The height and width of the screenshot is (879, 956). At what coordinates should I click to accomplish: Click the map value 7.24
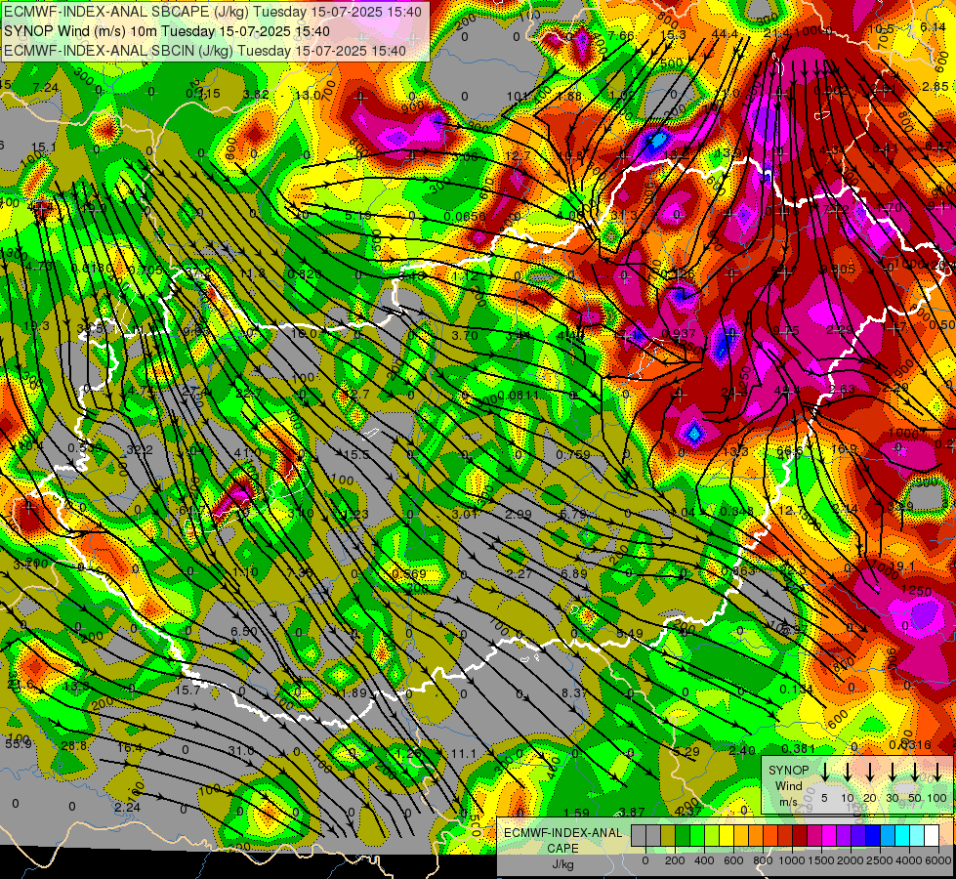[x=46, y=87]
